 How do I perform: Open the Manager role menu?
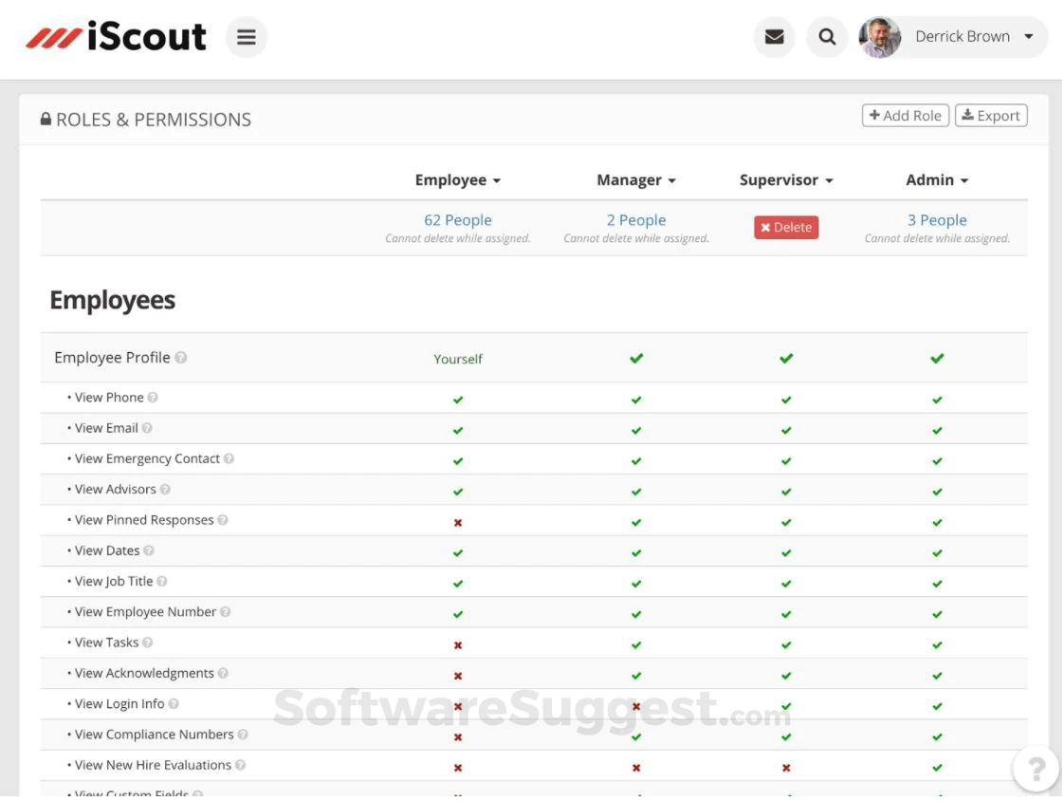pos(636,179)
